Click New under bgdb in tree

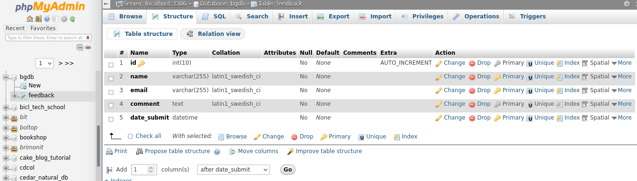[x=35, y=86]
